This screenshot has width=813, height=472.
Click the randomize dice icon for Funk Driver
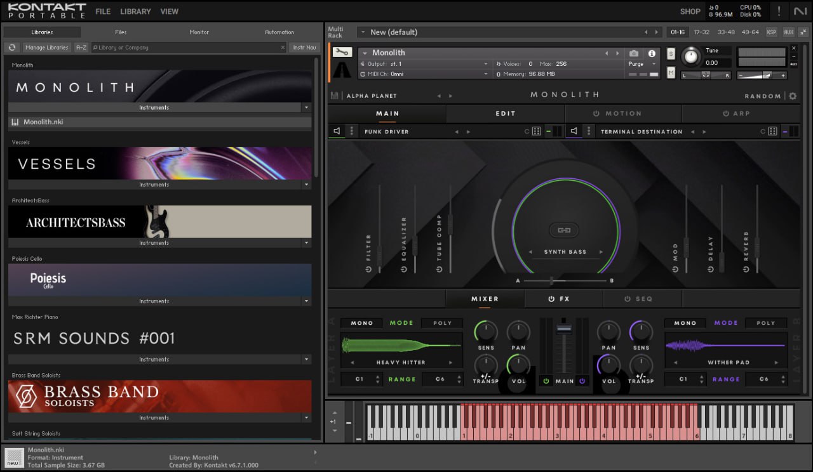click(537, 131)
